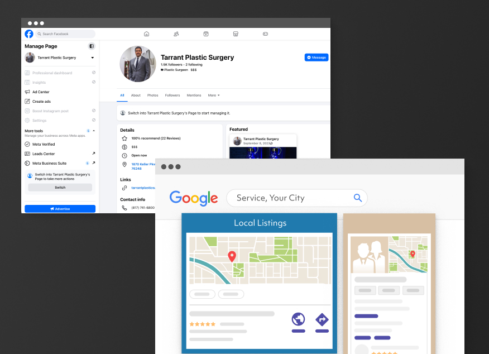Click the Search Facebook field

(65, 34)
